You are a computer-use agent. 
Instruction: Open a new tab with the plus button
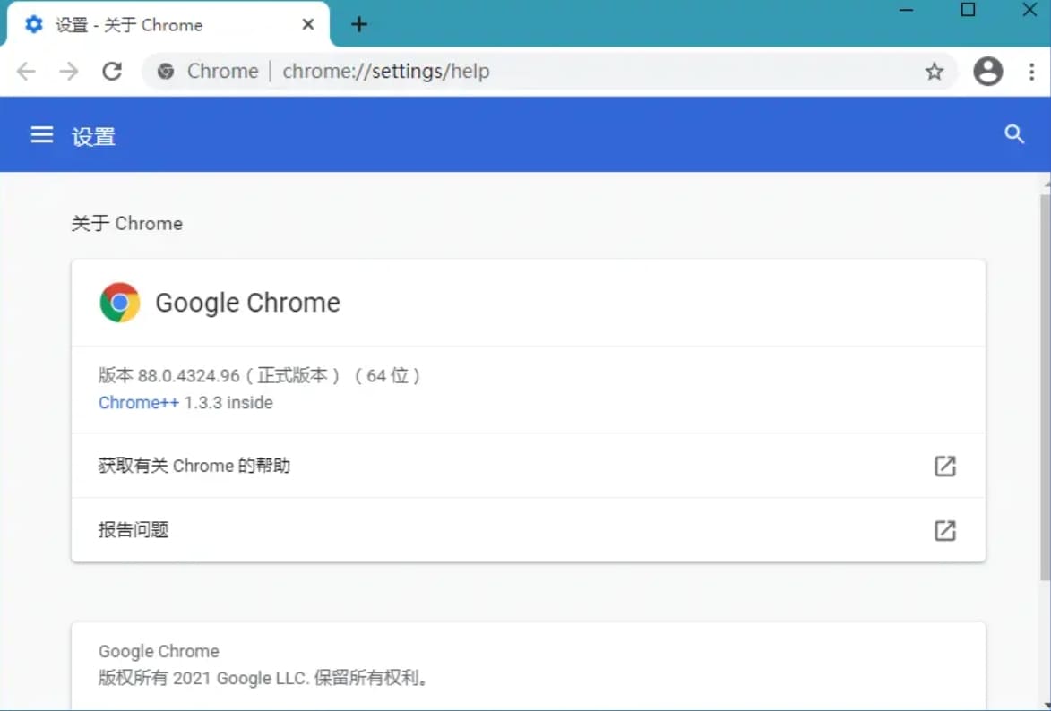[358, 25]
